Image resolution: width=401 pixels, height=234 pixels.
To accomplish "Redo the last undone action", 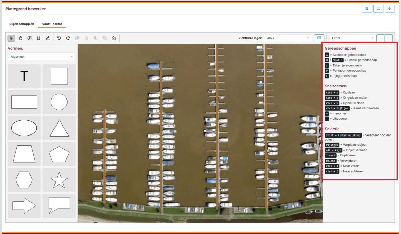I will (68, 38).
